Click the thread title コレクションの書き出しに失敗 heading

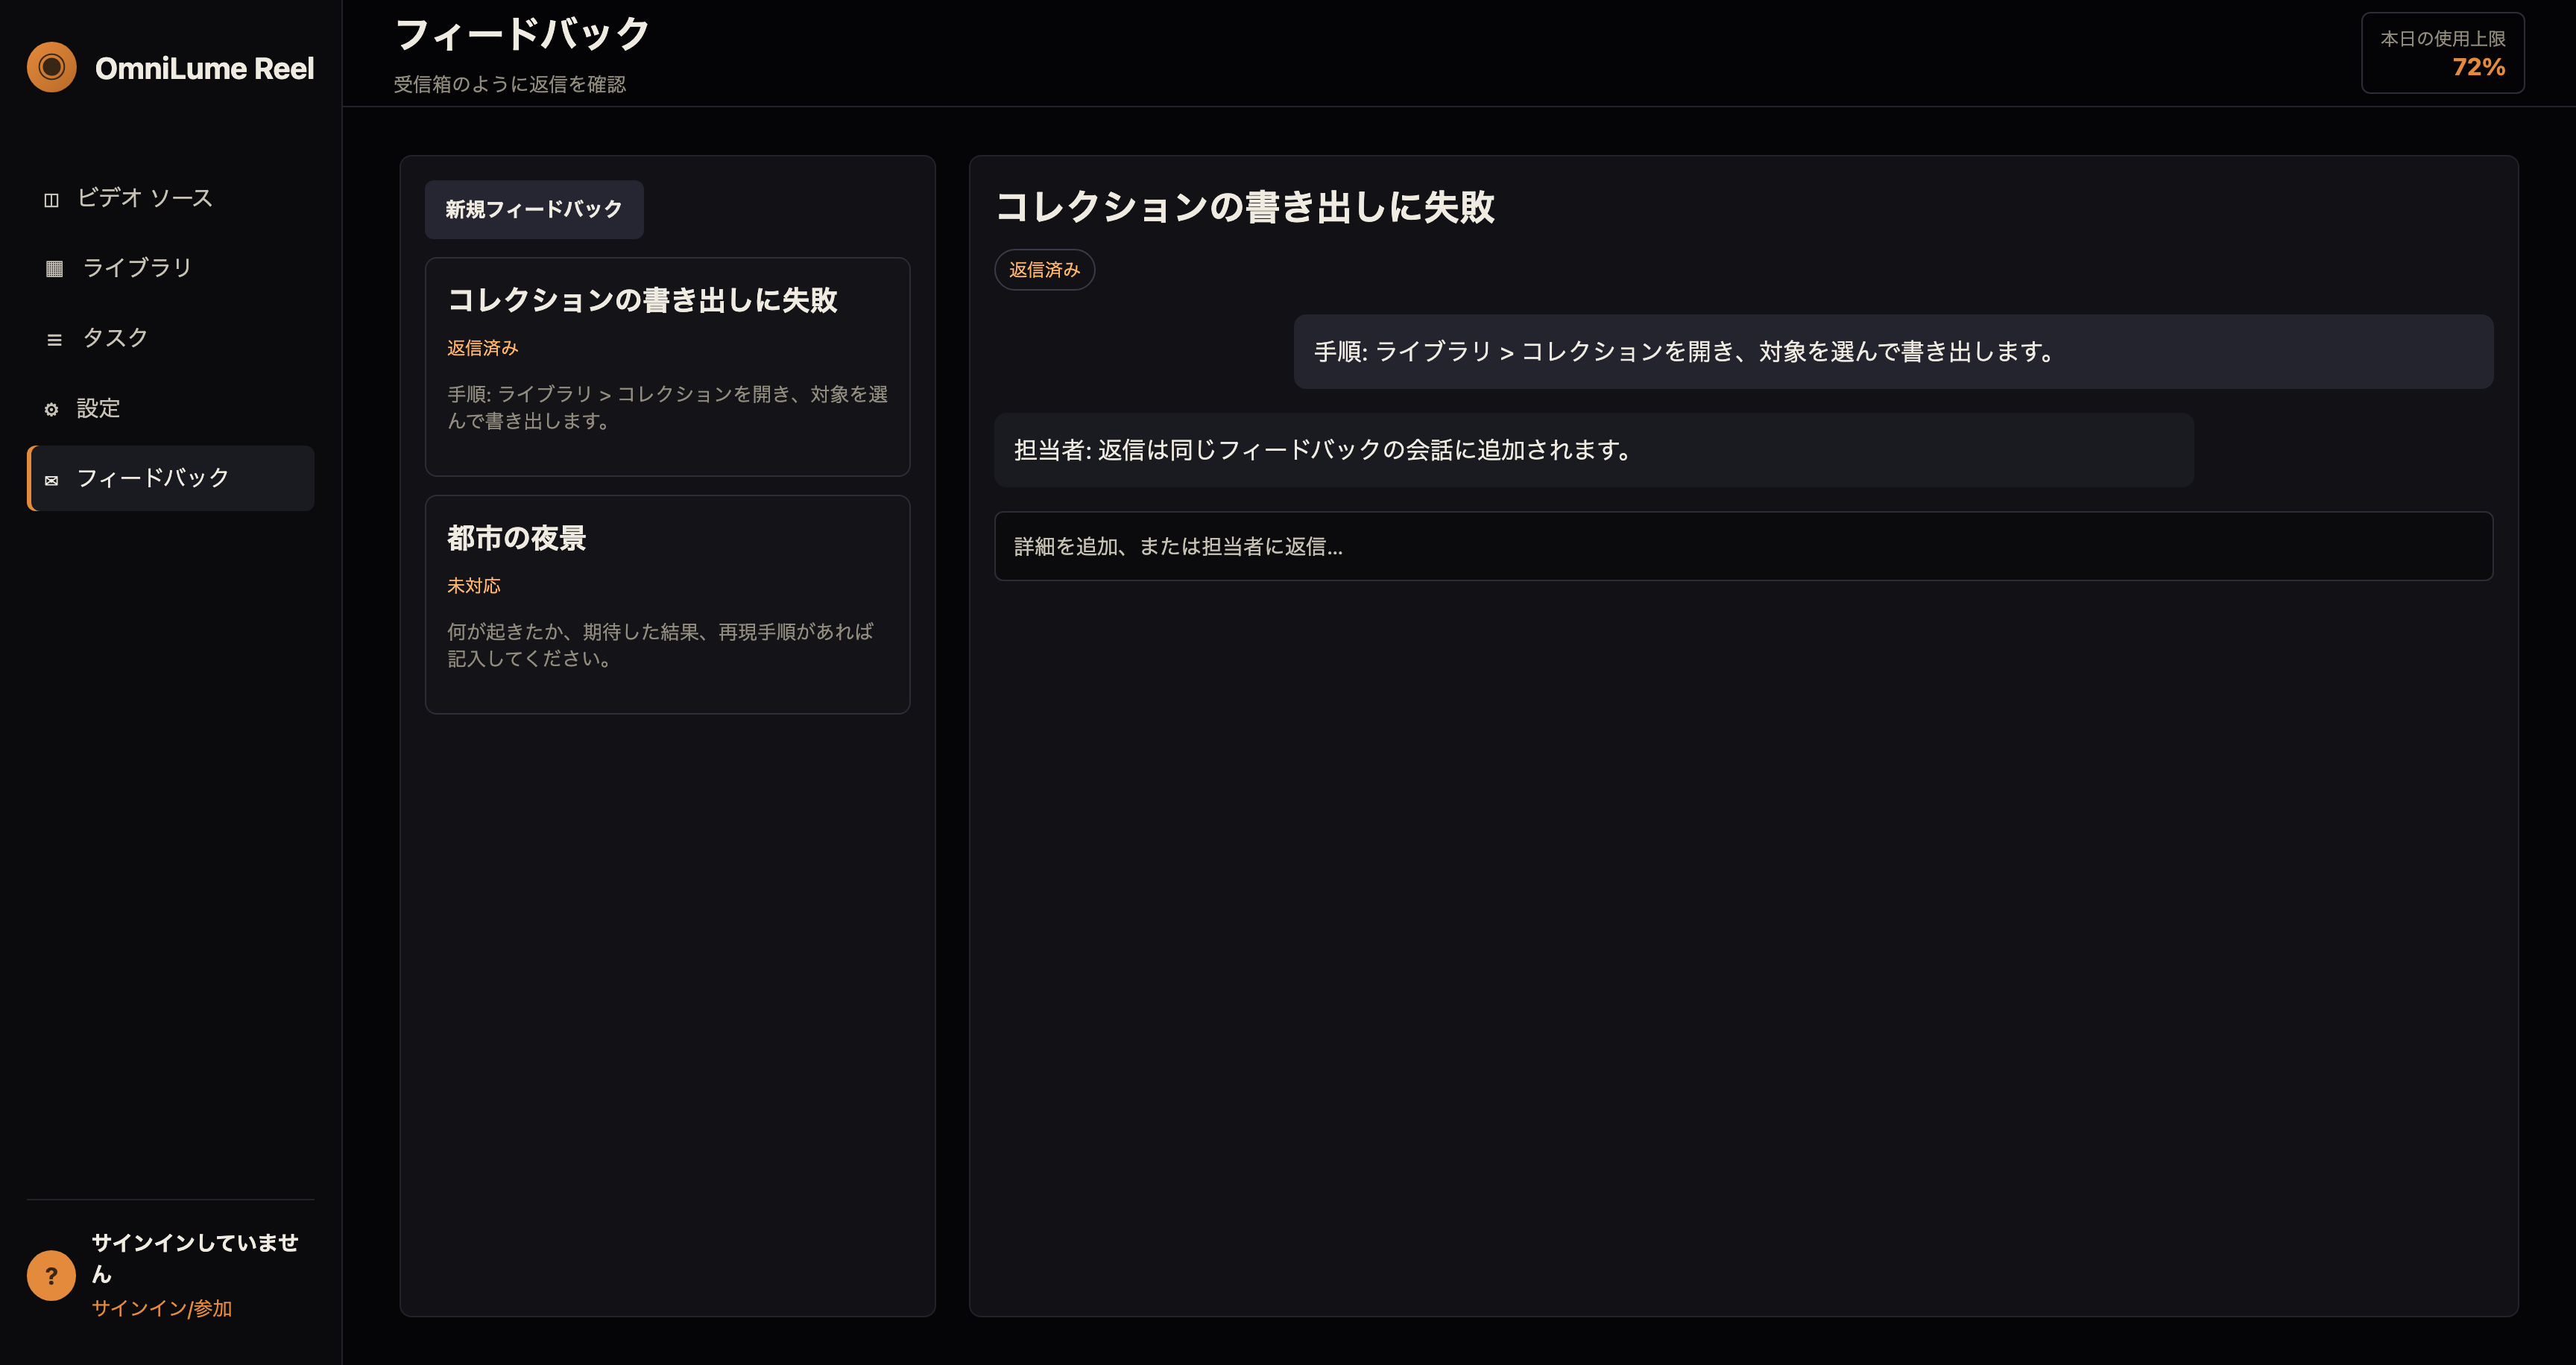[x=1244, y=207]
